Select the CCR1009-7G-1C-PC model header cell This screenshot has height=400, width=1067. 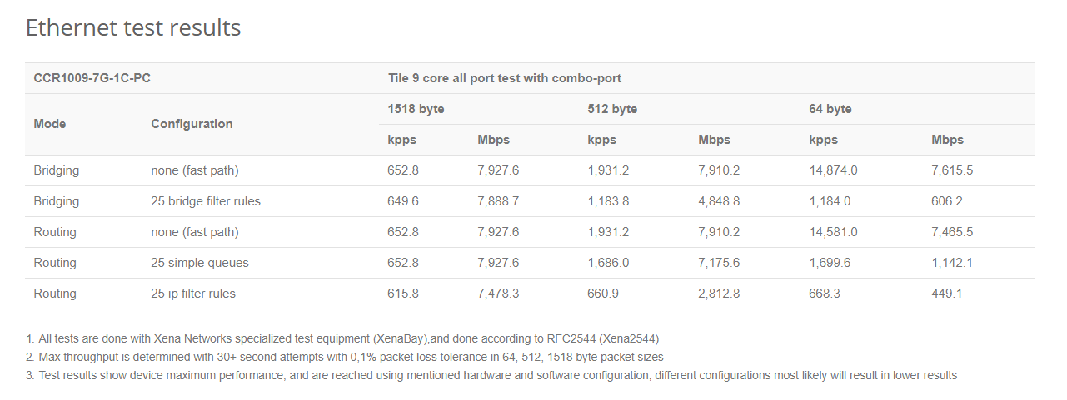point(92,78)
